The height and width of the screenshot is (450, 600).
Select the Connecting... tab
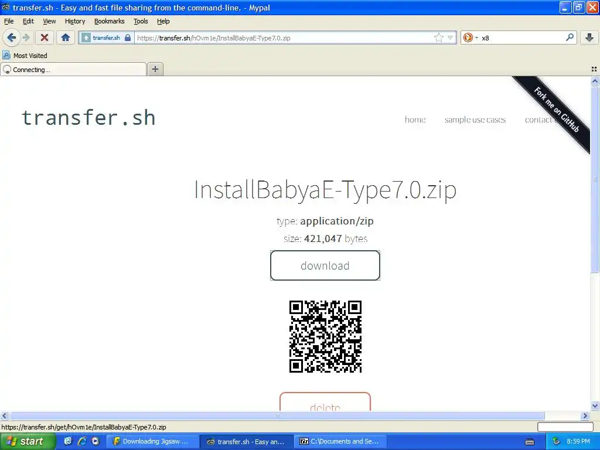click(x=73, y=70)
